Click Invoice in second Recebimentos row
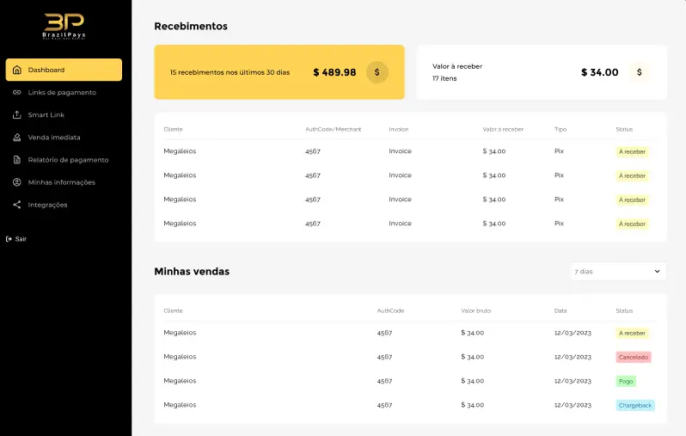 pos(401,175)
